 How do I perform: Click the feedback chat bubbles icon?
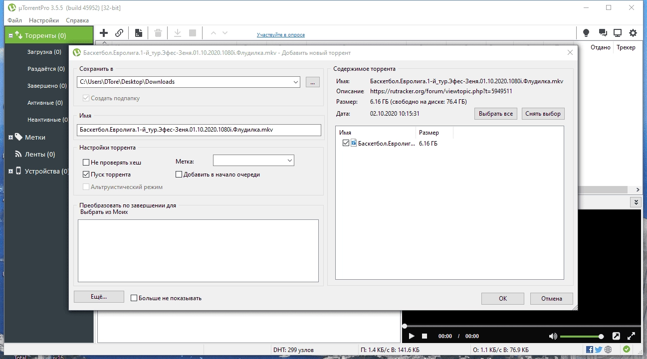[603, 32]
